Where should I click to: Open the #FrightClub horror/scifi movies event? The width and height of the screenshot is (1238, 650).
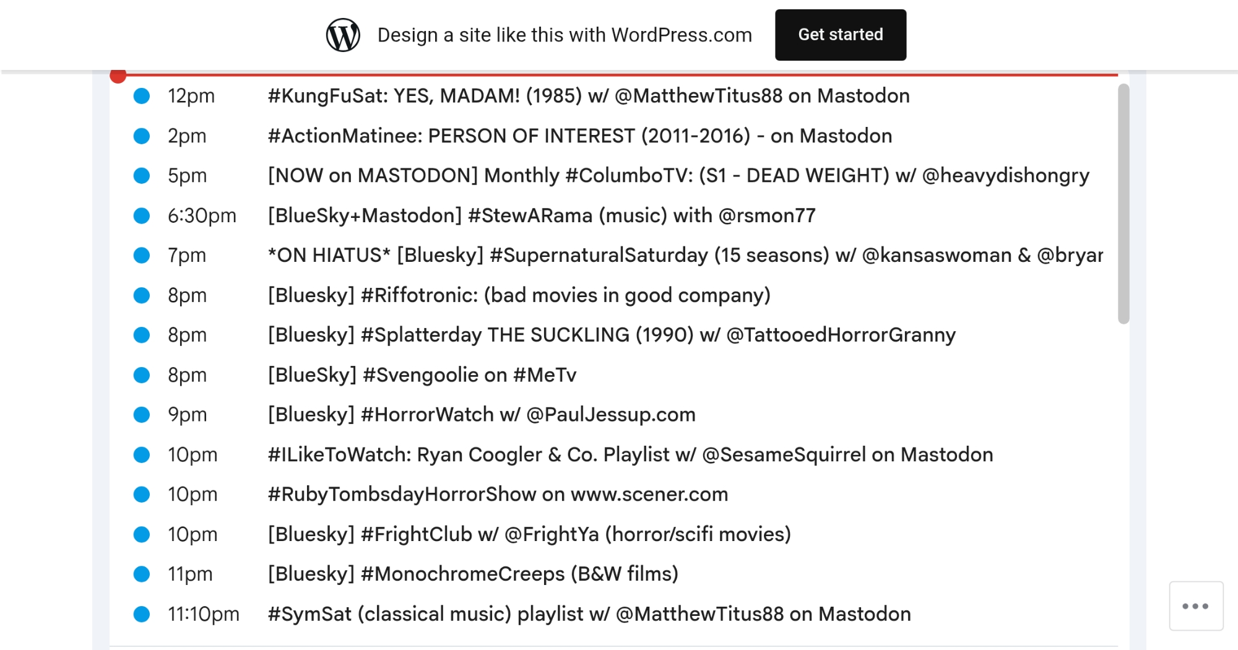pos(529,534)
